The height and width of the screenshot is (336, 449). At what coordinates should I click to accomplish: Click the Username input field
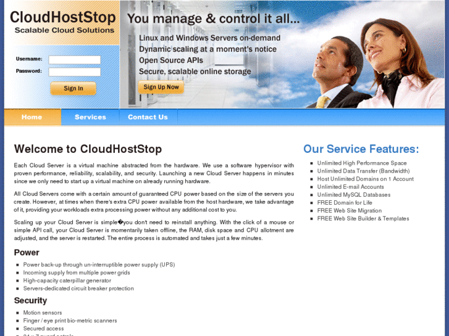[75, 60]
